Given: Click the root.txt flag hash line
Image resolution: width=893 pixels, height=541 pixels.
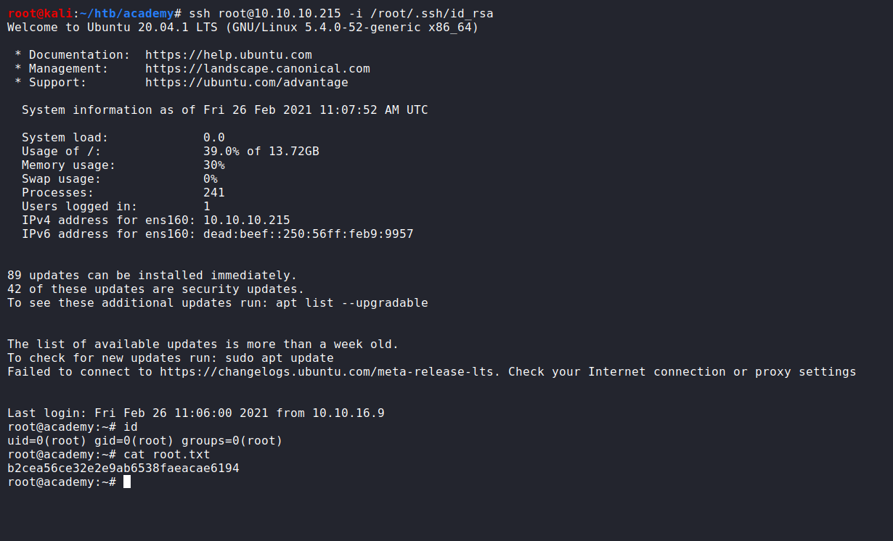Looking at the screenshot, I should click(123, 468).
